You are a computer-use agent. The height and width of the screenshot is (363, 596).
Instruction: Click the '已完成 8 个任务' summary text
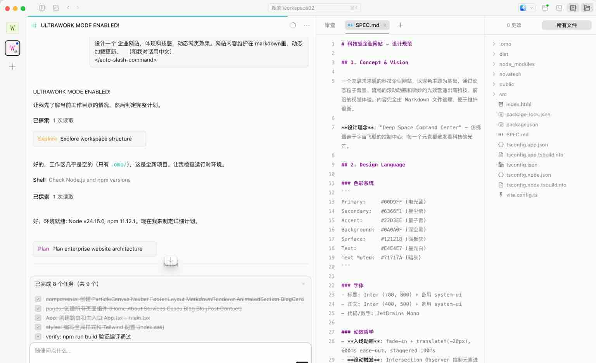tap(67, 284)
